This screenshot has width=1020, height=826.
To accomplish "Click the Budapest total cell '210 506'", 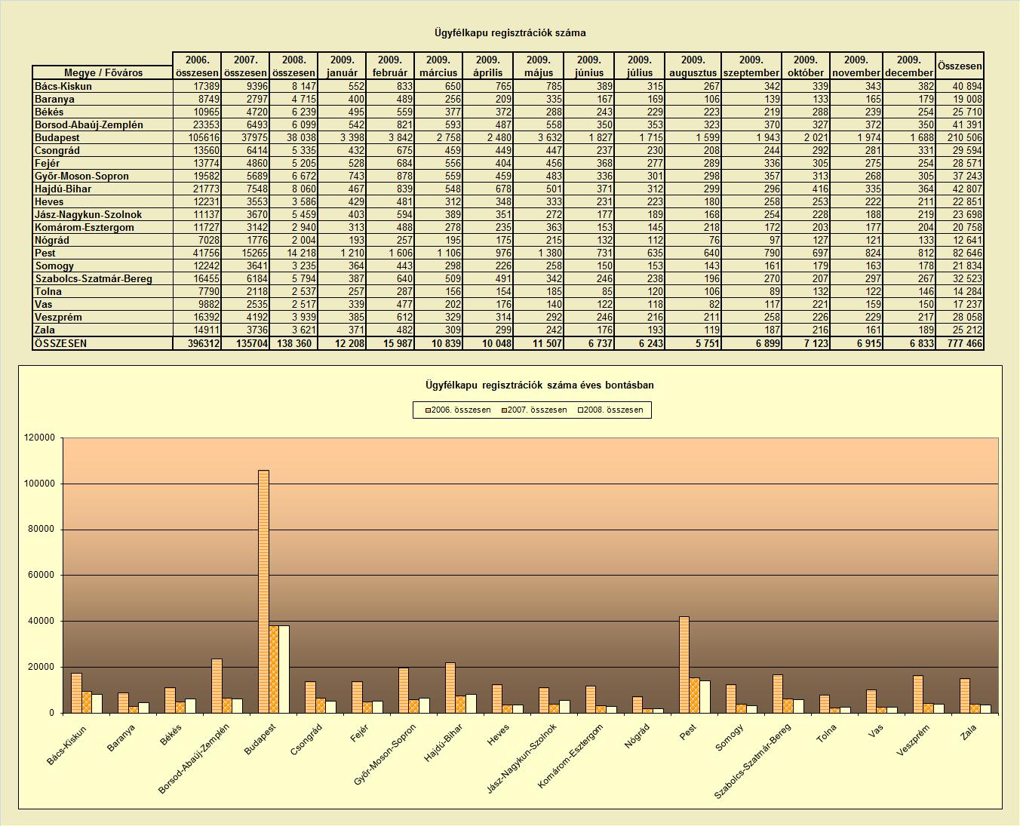I will click(960, 137).
